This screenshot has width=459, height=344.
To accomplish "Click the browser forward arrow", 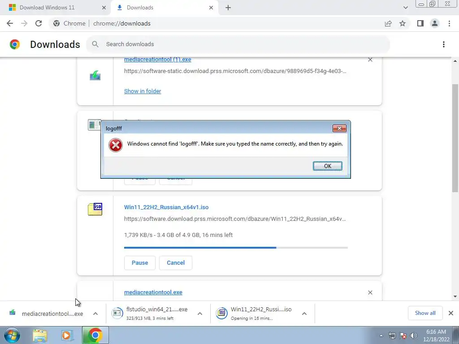I will [24, 23].
